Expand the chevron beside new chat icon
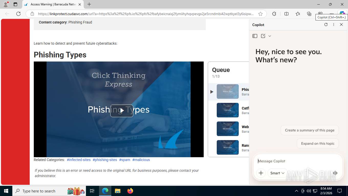Screen dimensions: 348x196 click(270, 36)
